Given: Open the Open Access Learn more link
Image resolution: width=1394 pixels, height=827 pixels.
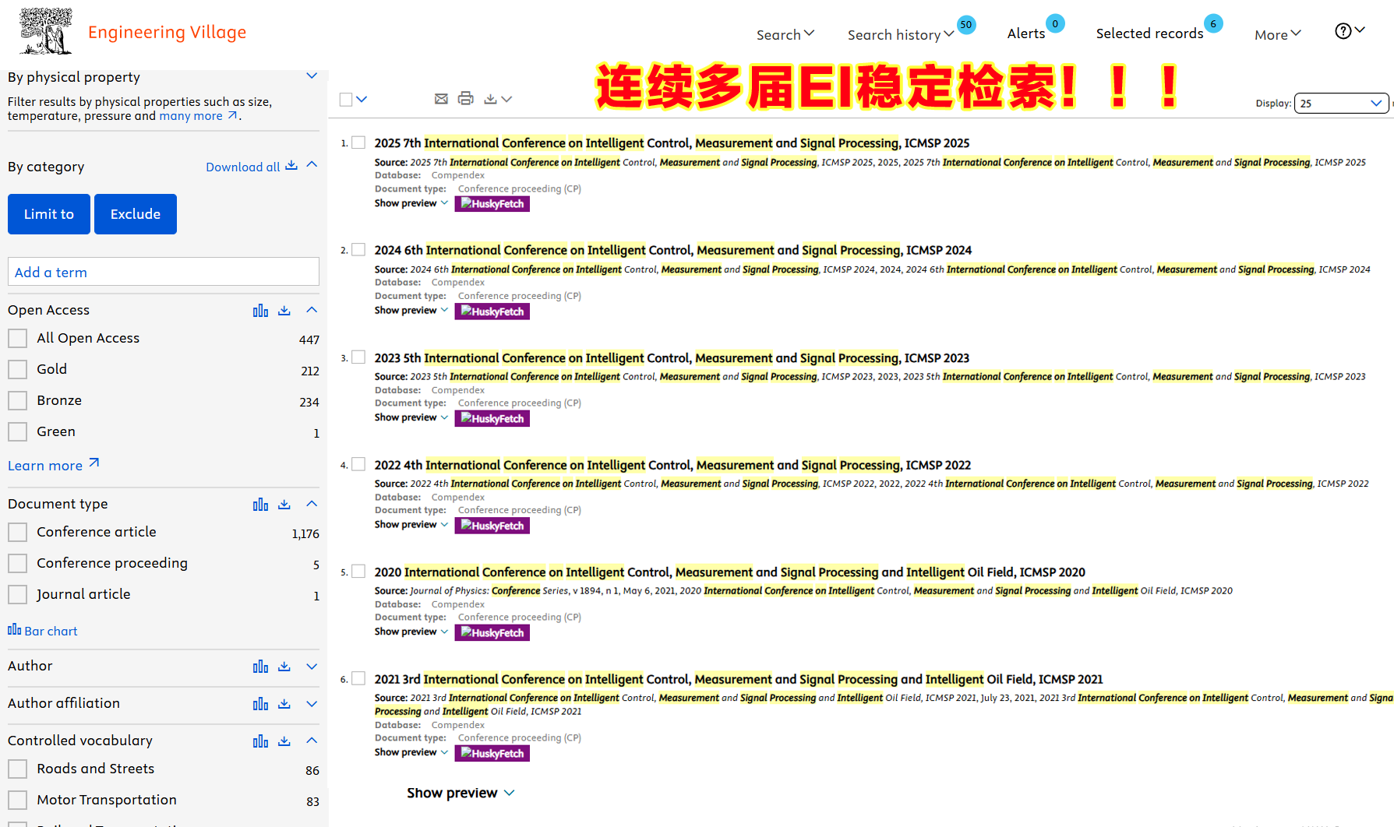Looking at the screenshot, I should 54,465.
